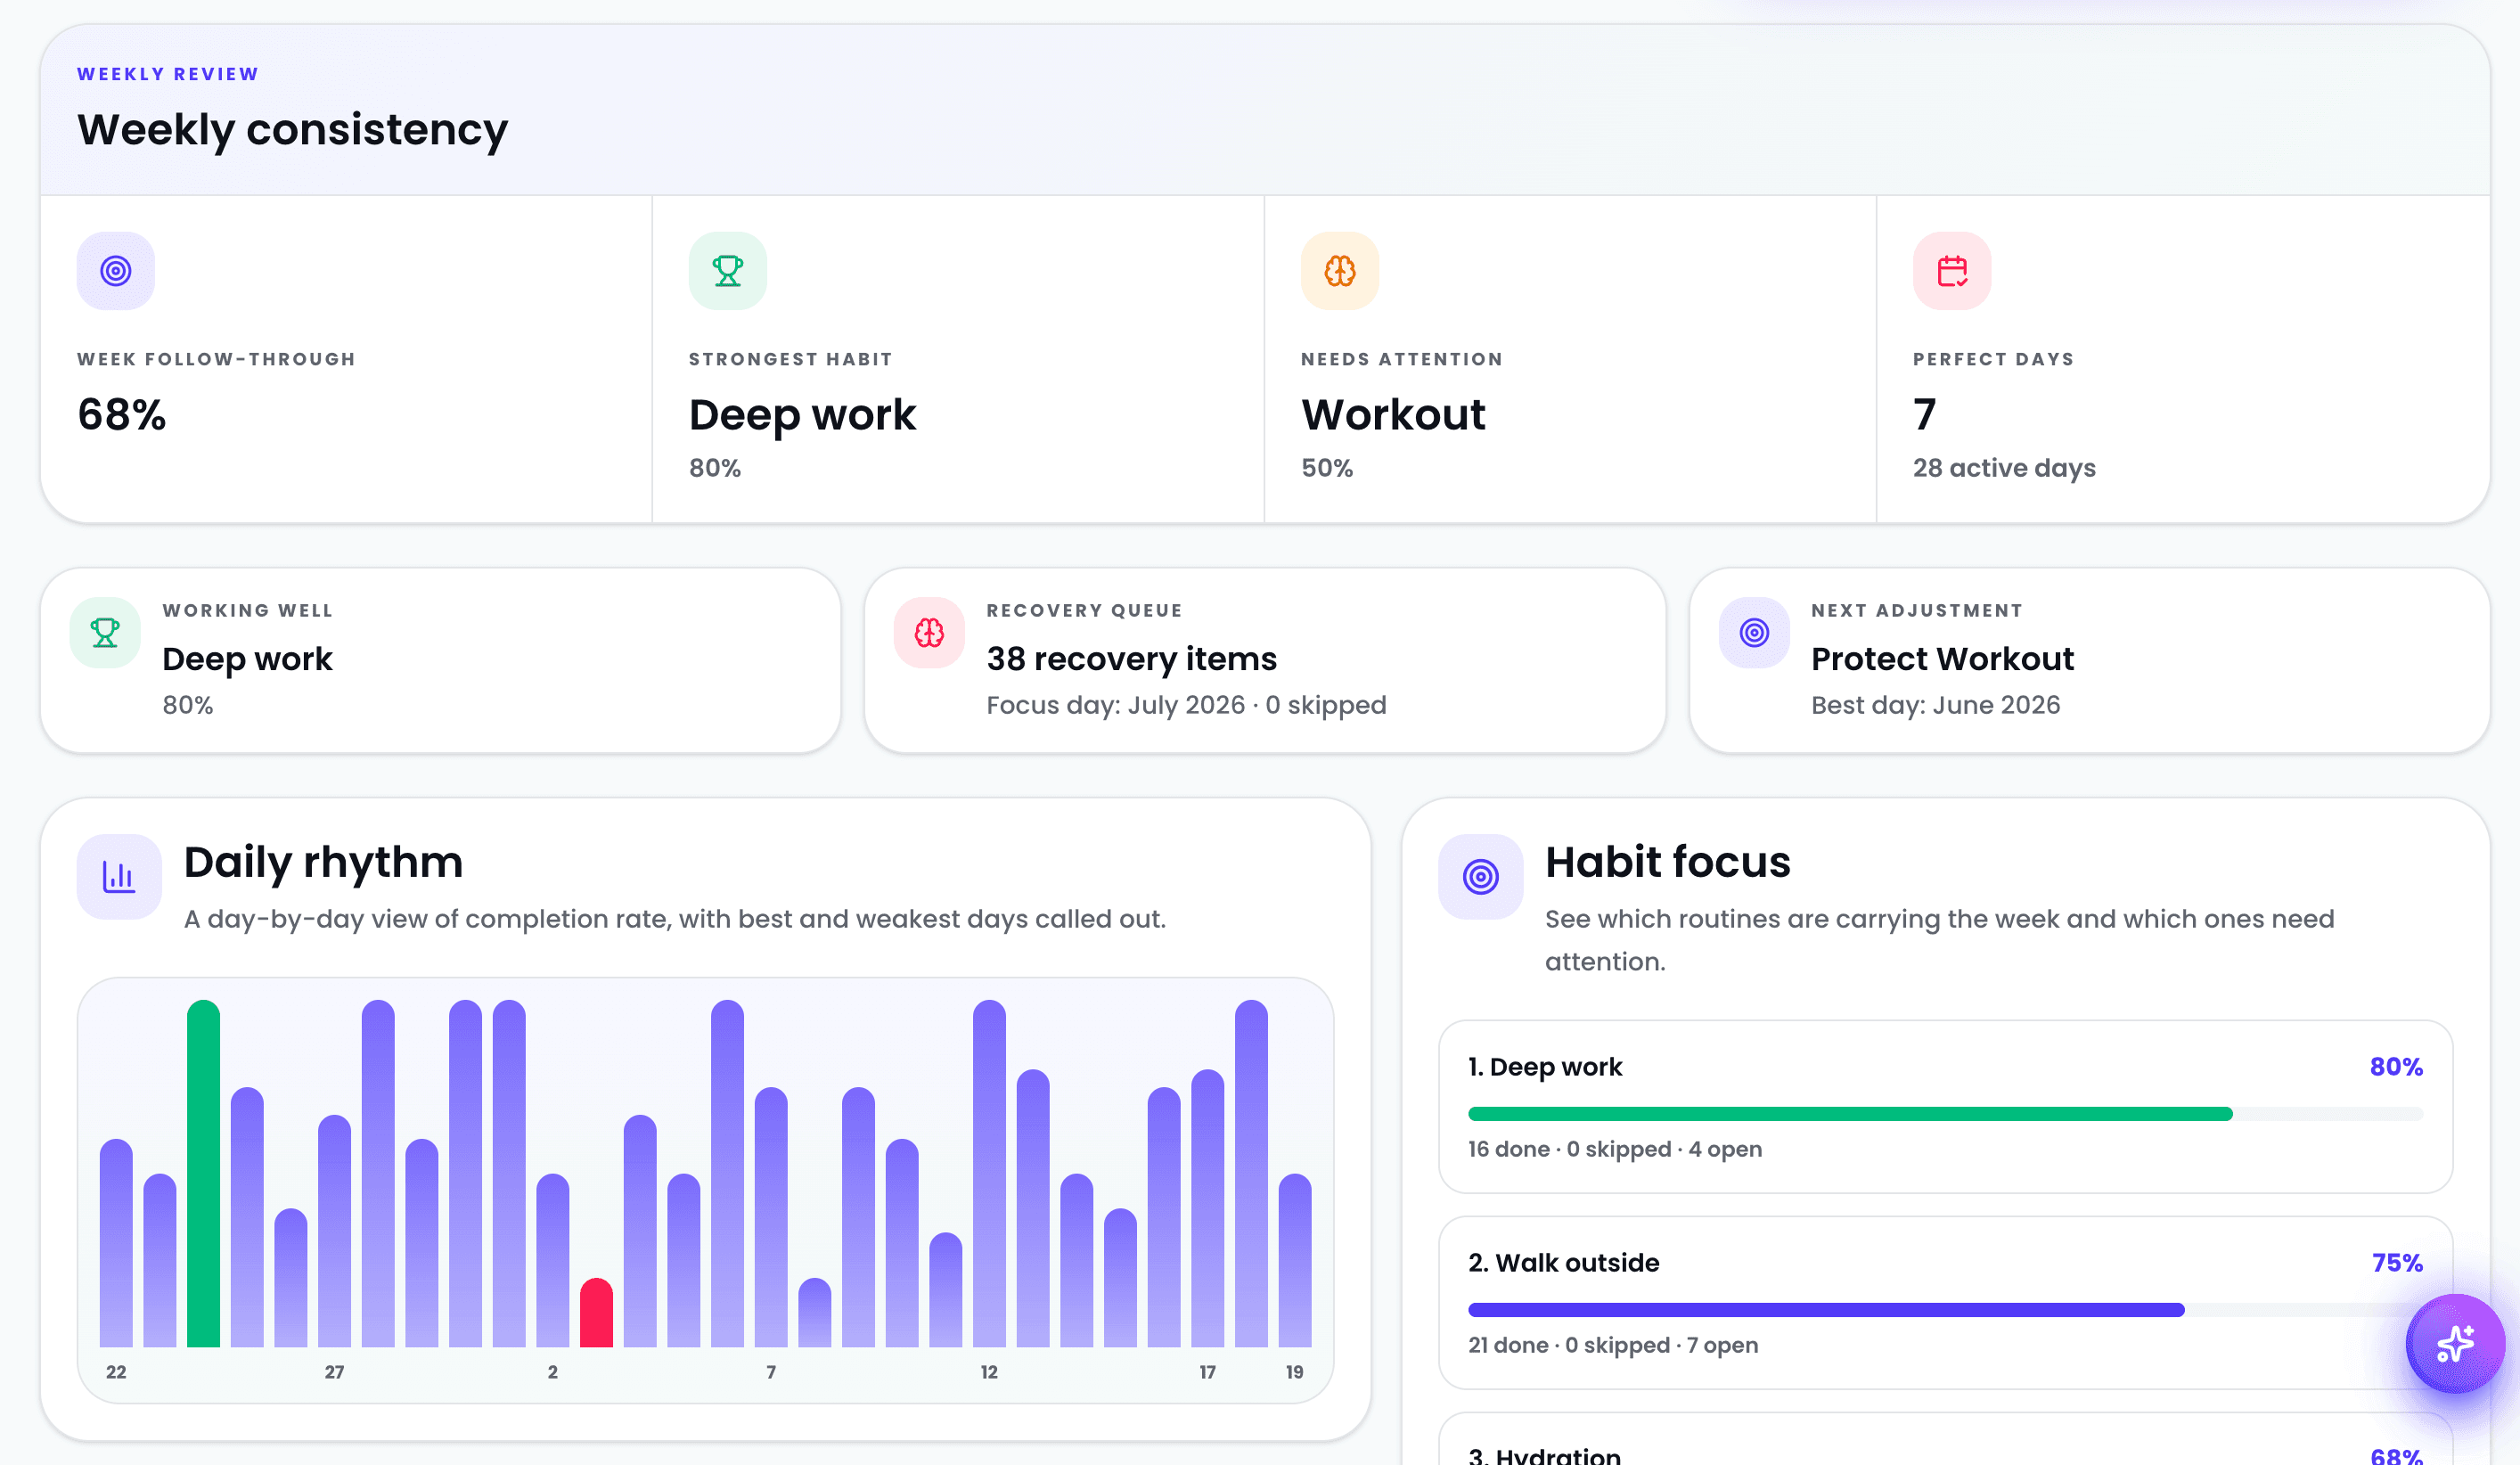The image size is (2520, 1465).
Task: Click the WEEKLY REVIEW label
Action: click(x=168, y=74)
